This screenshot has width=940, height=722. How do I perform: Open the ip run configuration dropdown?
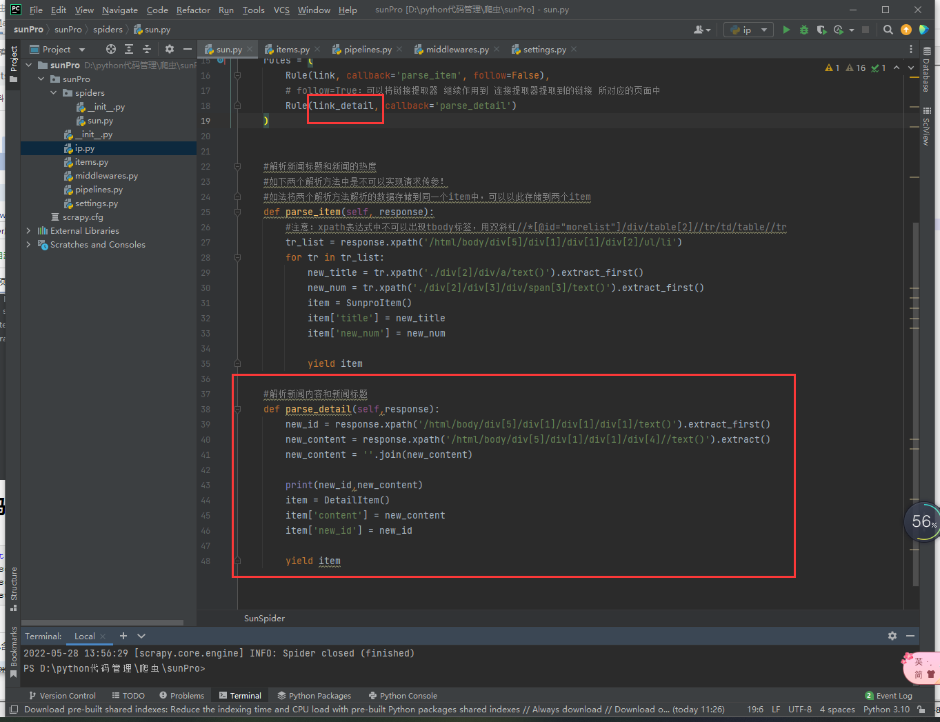pos(749,30)
